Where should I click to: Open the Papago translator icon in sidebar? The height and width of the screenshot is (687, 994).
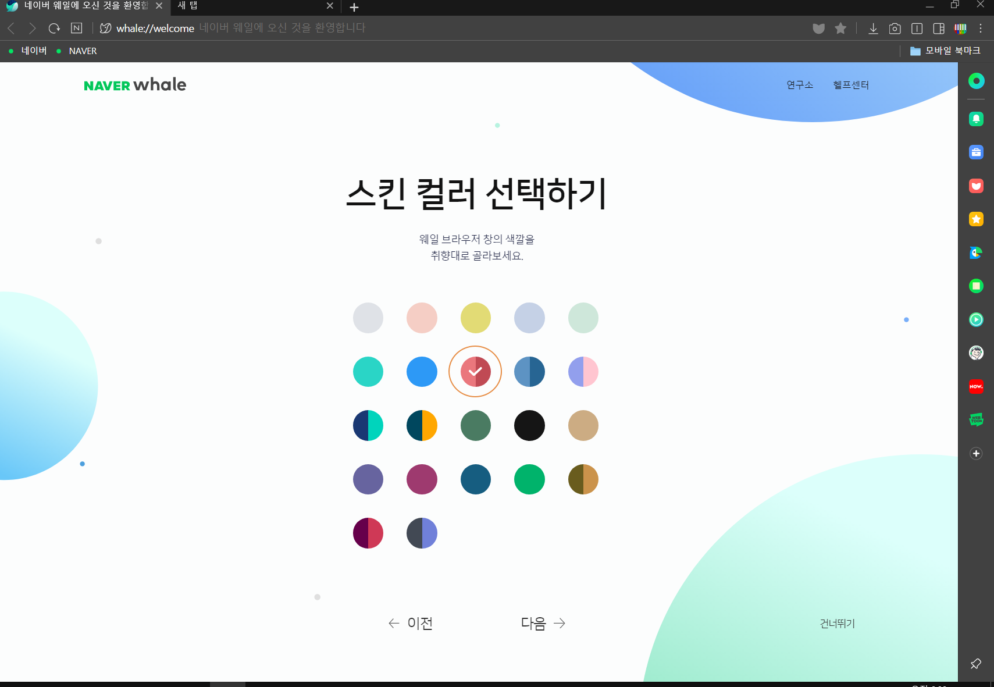point(976,252)
